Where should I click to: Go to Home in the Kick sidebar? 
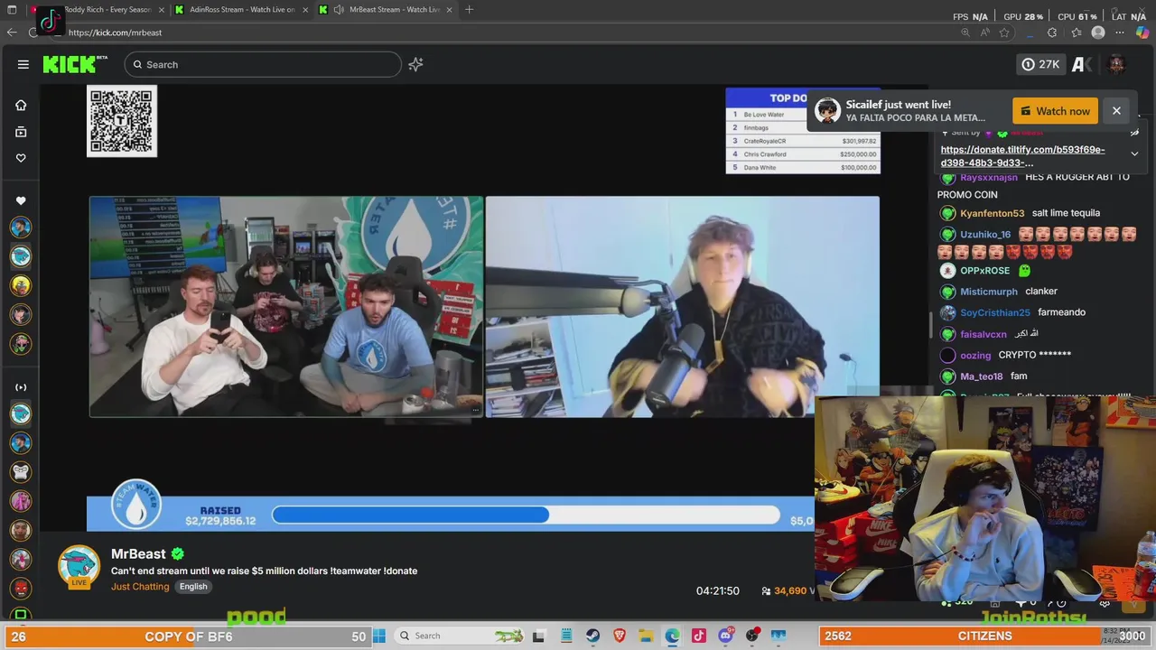21,105
